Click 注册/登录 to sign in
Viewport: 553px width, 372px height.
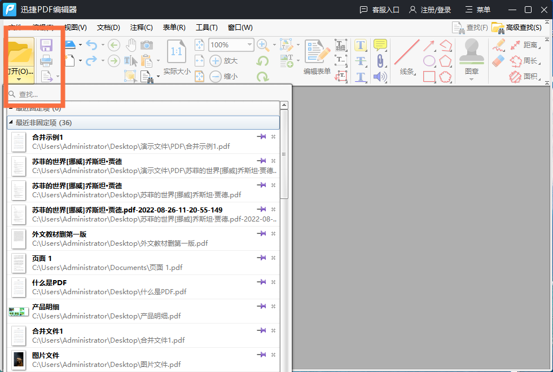click(430, 10)
